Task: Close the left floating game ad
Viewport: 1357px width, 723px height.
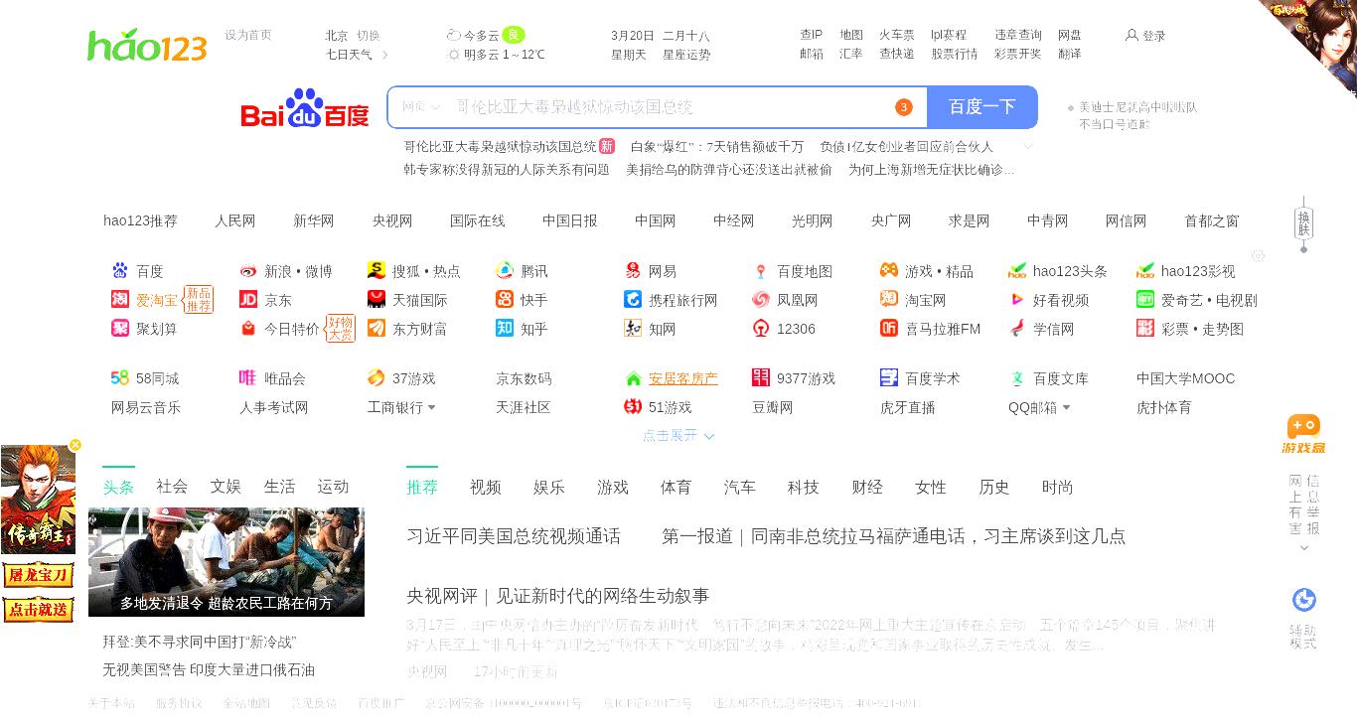Action: coord(75,445)
